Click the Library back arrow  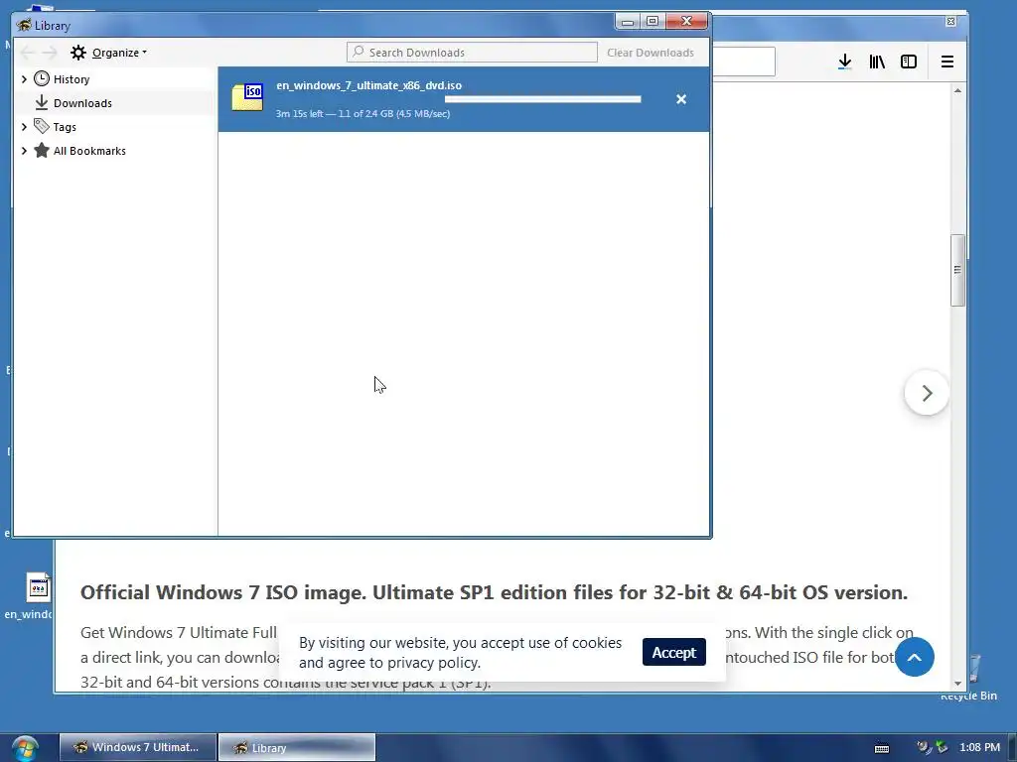click(28, 53)
